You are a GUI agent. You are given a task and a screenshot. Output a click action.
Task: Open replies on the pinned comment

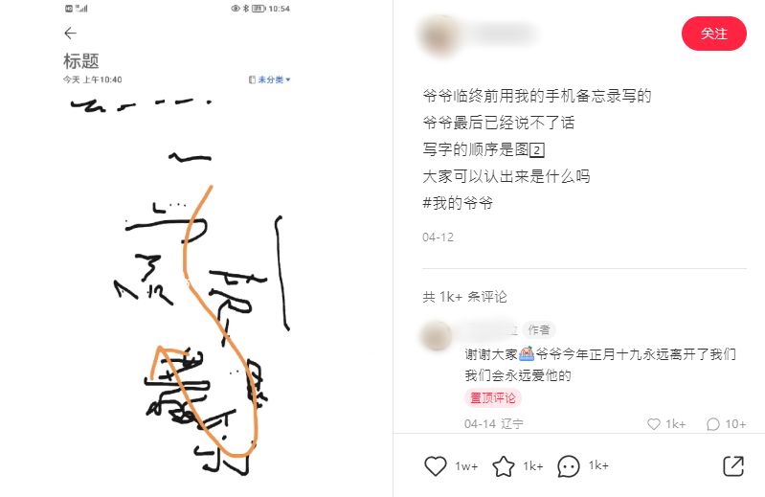point(712,424)
